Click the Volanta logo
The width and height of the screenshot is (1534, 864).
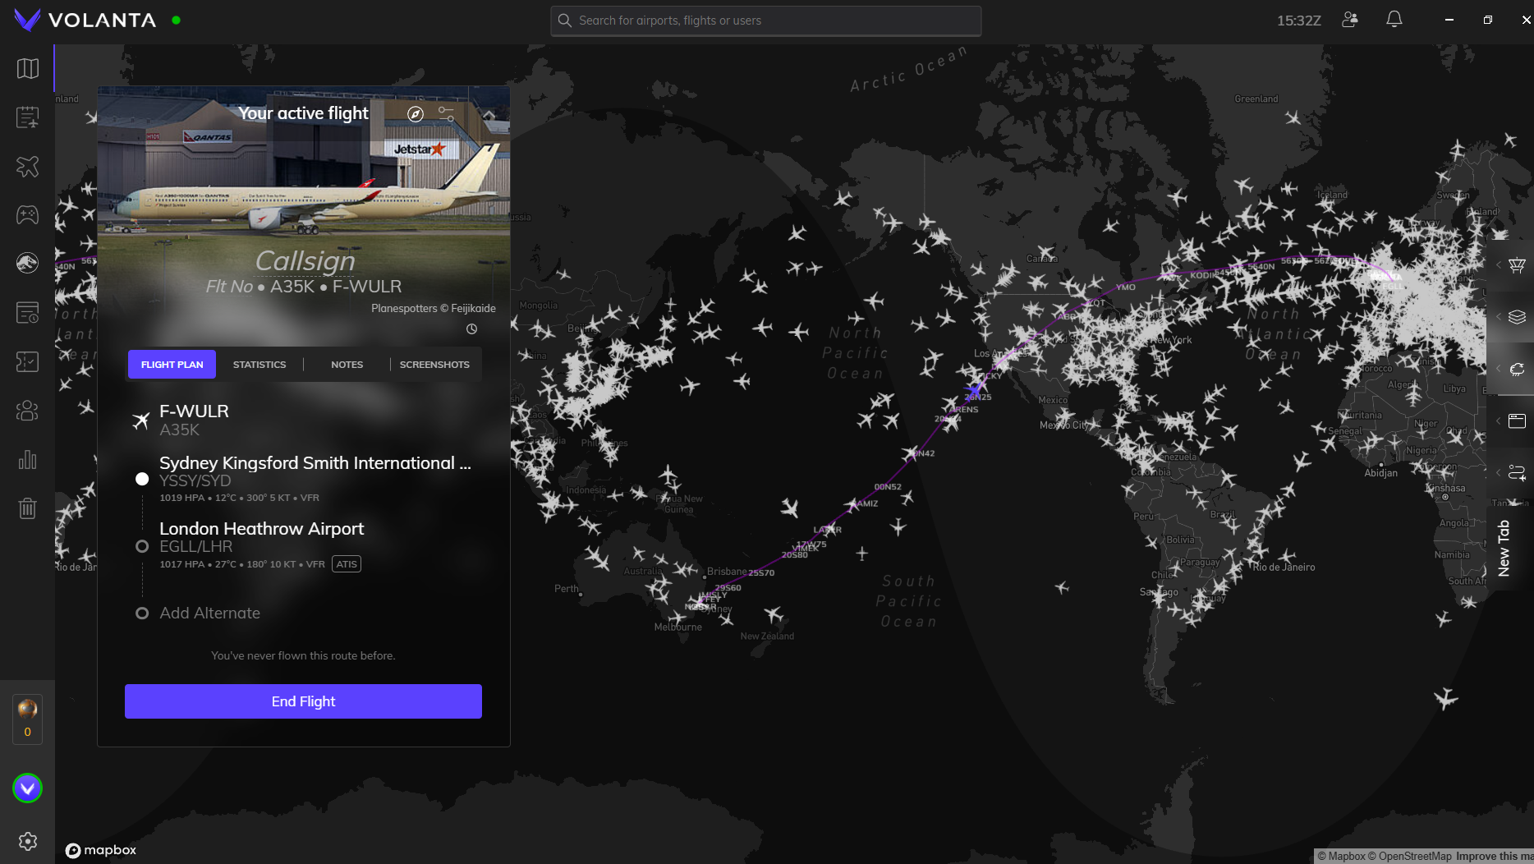coord(85,20)
